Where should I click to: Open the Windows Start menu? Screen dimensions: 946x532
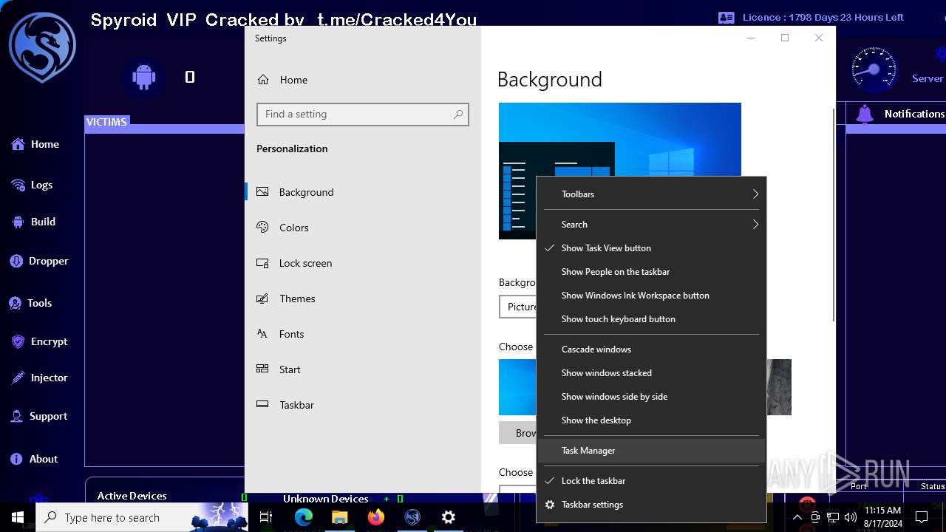(x=18, y=517)
